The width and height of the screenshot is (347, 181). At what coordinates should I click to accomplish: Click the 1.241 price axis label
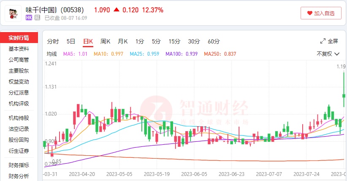(x=51, y=64)
